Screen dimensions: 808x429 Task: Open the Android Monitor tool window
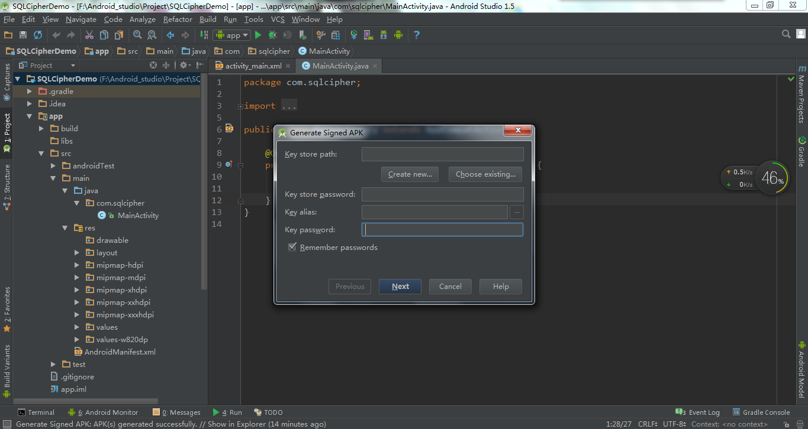(x=103, y=412)
